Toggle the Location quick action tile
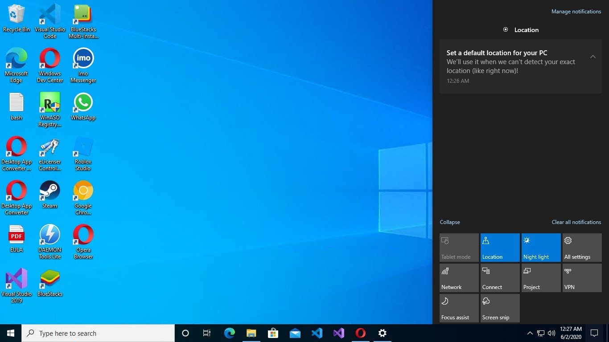 point(500,248)
